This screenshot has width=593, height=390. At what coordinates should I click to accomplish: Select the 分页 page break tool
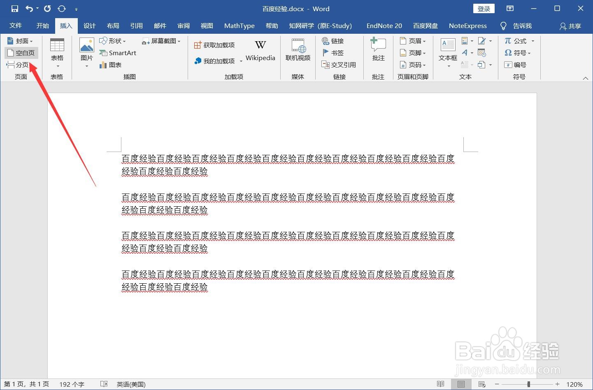pyautogui.click(x=19, y=65)
